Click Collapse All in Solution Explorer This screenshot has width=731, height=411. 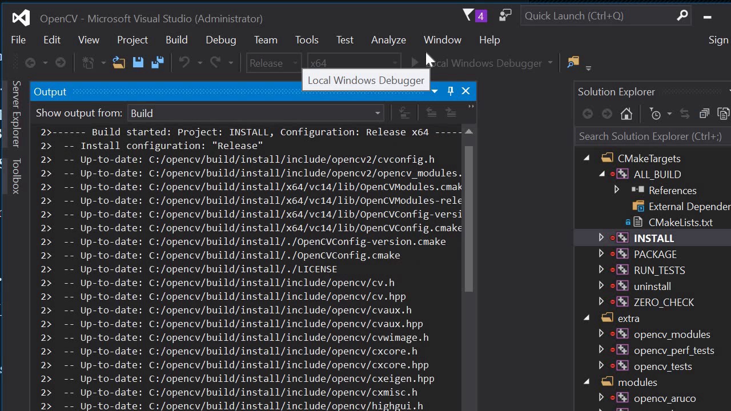pos(704,114)
